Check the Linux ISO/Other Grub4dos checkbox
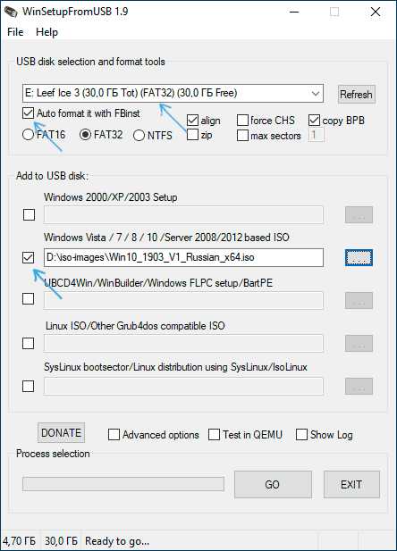Screen dimensions: 397x551 [x=28, y=343]
